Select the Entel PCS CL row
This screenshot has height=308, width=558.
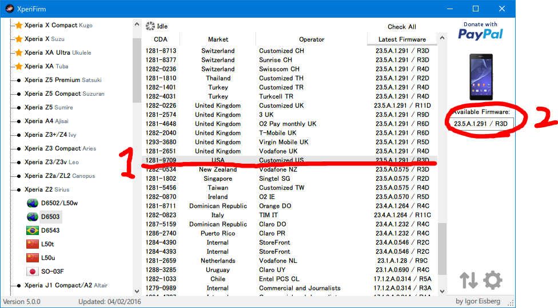pyautogui.click(x=289, y=279)
